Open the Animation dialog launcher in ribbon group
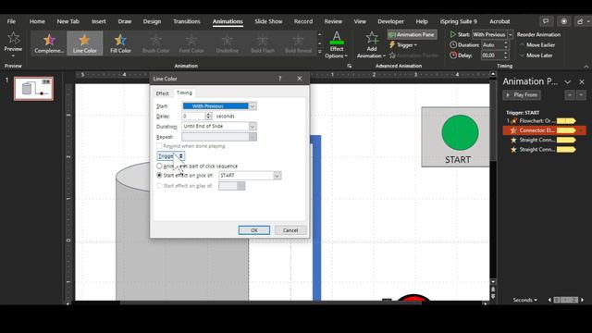 350,66
